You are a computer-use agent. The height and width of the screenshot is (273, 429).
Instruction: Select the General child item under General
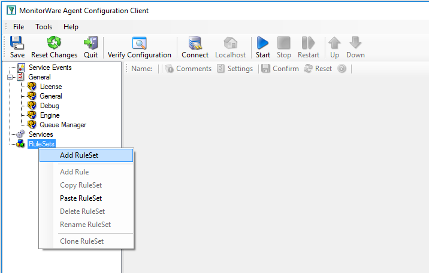(51, 96)
